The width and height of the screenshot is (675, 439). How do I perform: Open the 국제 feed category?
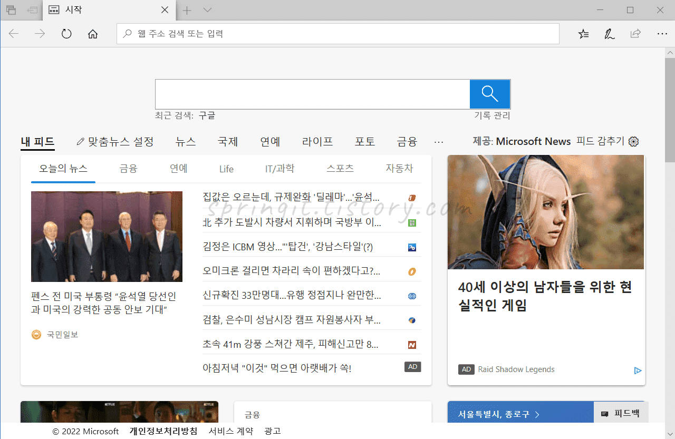point(228,141)
